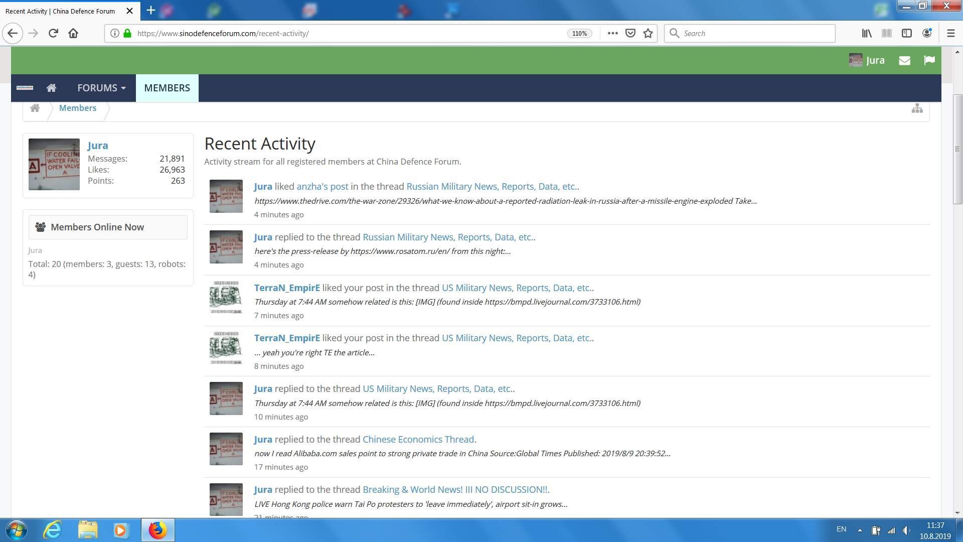The image size is (963, 542).
Task: Click the forum home icon in navbar
Action: click(51, 88)
